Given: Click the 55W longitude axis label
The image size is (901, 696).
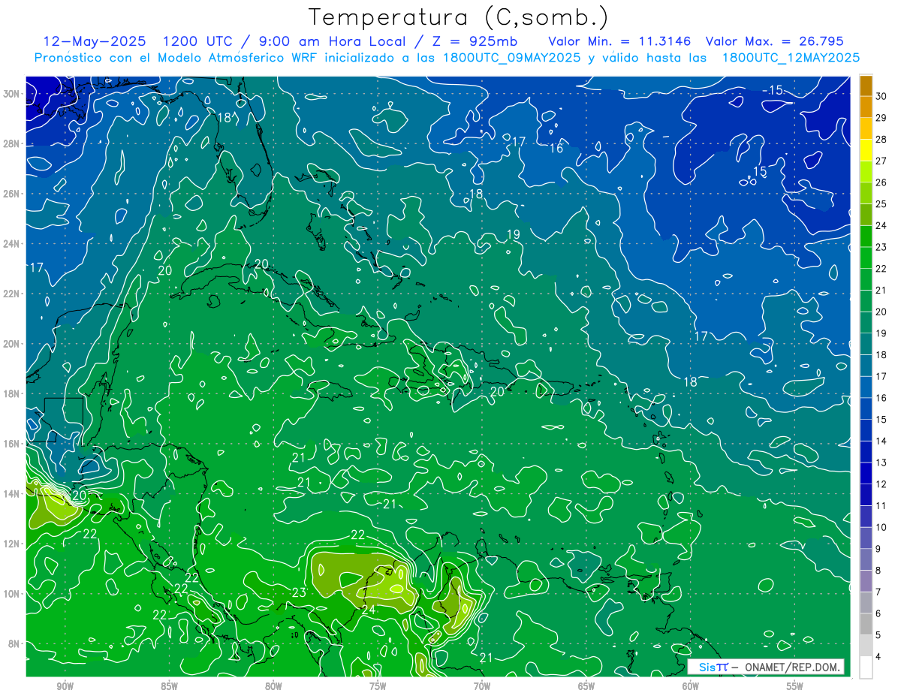Looking at the screenshot, I should point(795,686).
